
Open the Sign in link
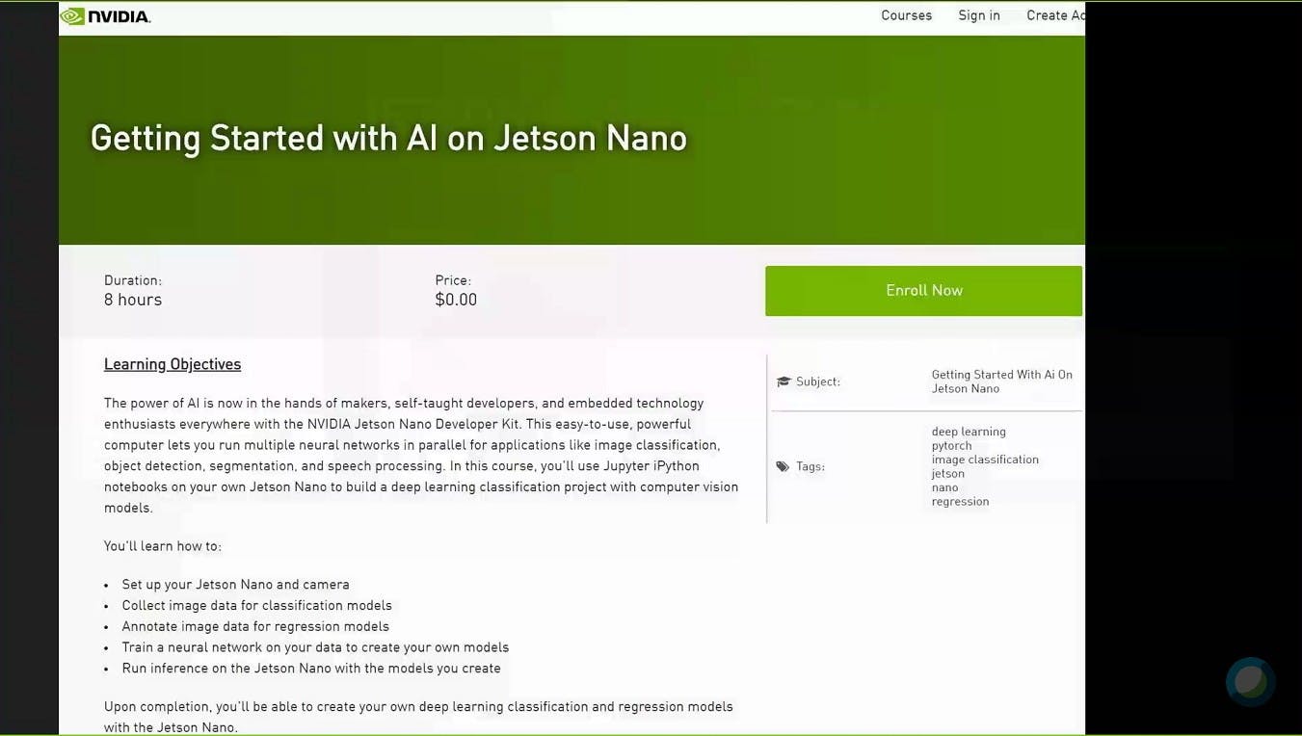point(979,15)
